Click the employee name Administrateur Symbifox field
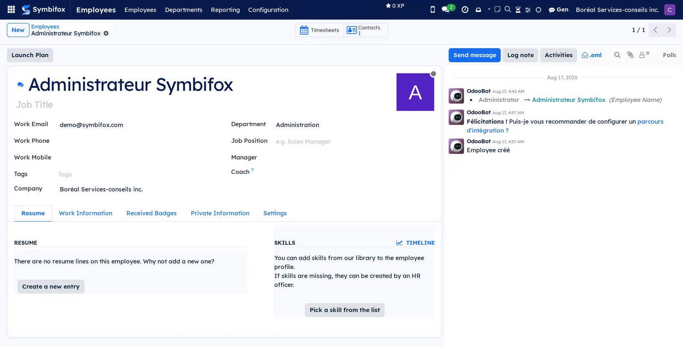This screenshot has height=347, width=683. pos(131,85)
